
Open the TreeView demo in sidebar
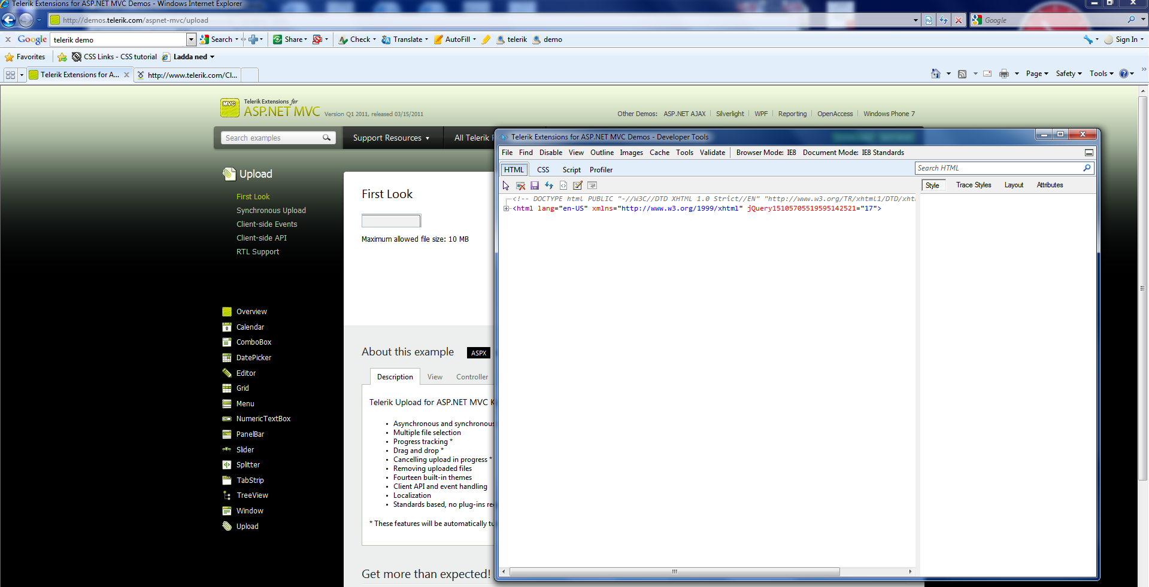pos(252,495)
